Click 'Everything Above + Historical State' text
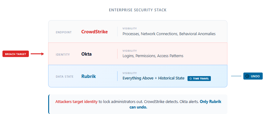The height and width of the screenshot is (114, 267). pyautogui.click(x=153, y=78)
